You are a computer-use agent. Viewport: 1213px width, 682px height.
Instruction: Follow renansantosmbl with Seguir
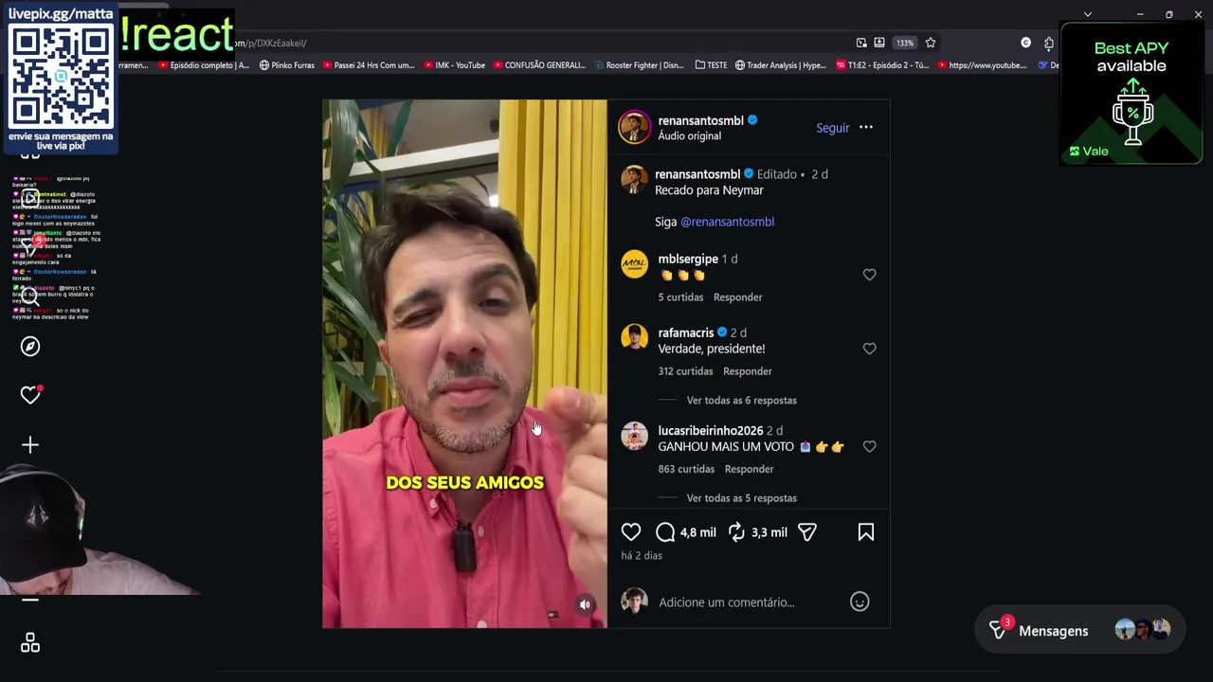pyautogui.click(x=833, y=128)
